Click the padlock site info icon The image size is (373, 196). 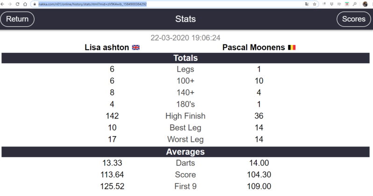[x=35, y=4]
